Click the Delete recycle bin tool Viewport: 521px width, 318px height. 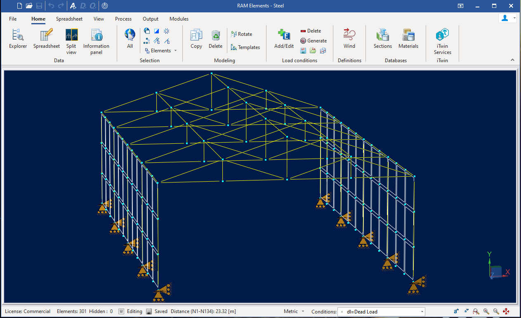click(x=215, y=39)
